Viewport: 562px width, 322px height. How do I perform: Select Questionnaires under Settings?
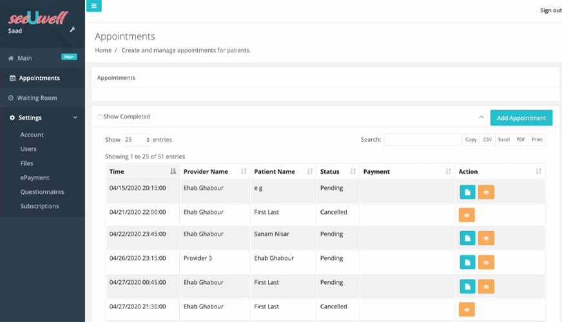tap(42, 192)
